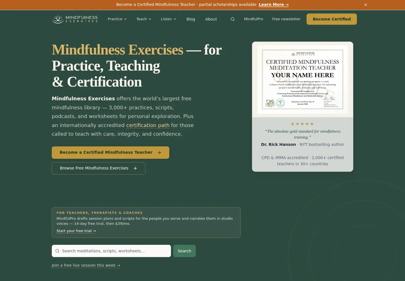This screenshot has width=405, height=281.
Task: Focus the search meditations input field
Action: pyautogui.click(x=111, y=251)
